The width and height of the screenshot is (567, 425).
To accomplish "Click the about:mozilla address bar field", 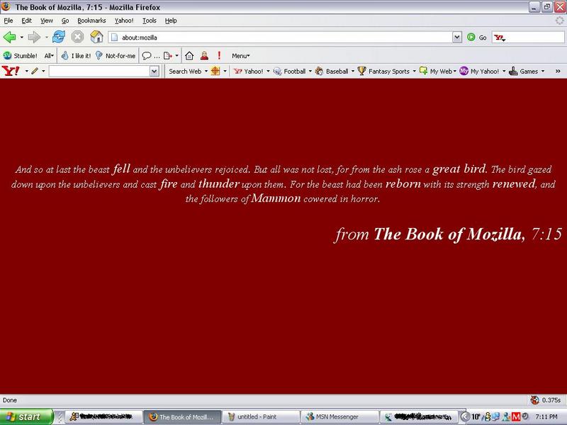I will pos(276,37).
